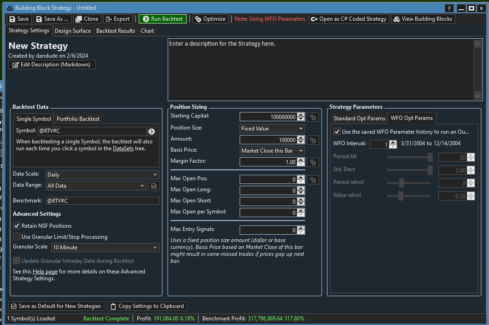This screenshot has width=489, height=325.
Task: Click the Clone strategy button
Action: (87, 19)
